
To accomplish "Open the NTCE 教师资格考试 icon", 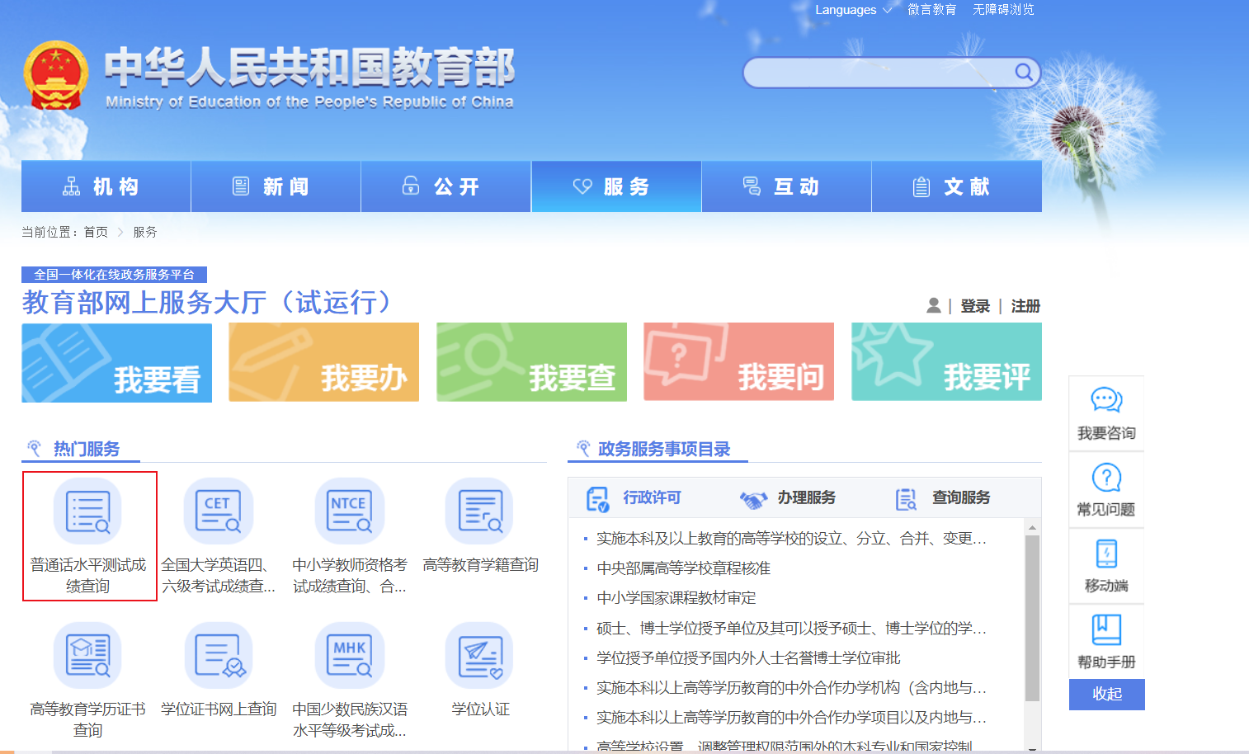I will click(349, 511).
